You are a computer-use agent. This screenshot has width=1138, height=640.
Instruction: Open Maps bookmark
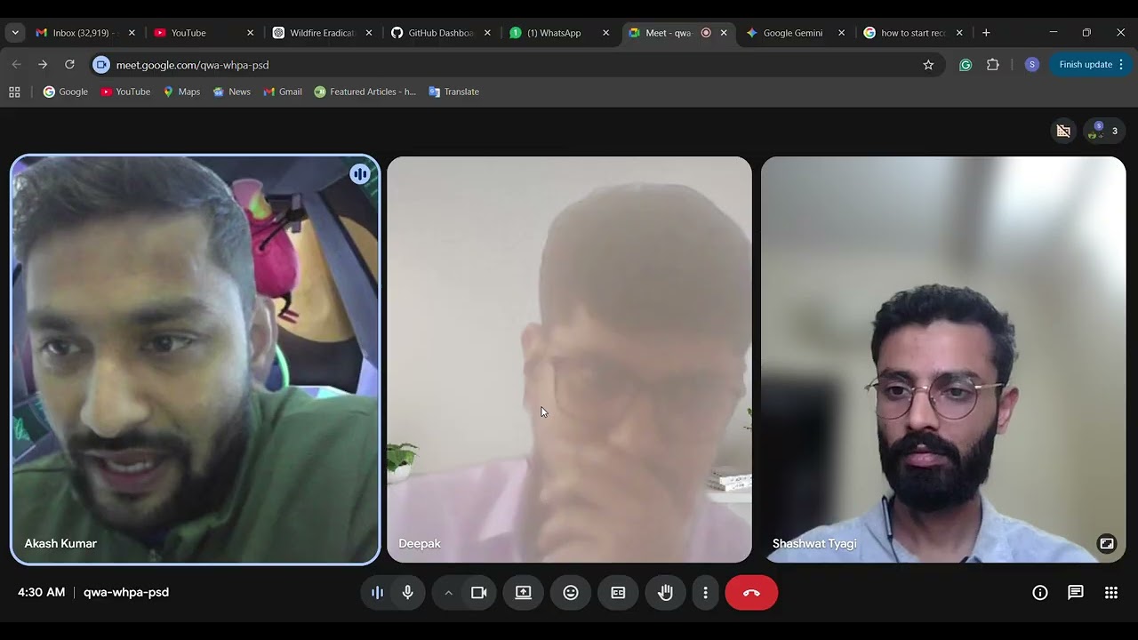point(181,92)
